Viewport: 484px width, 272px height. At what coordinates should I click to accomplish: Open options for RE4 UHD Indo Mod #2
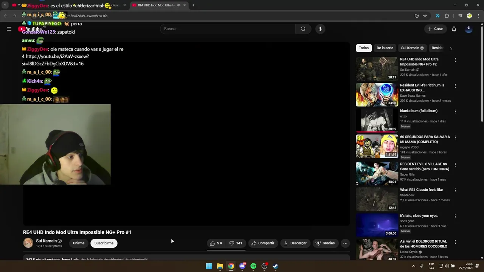pos(455,60)
